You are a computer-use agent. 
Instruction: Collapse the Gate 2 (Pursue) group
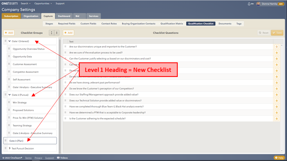(10, 95)
